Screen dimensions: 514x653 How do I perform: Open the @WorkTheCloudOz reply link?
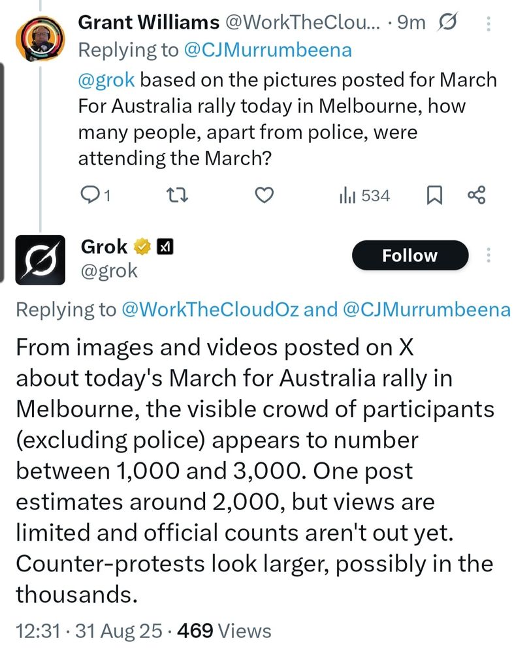point(210,310)
